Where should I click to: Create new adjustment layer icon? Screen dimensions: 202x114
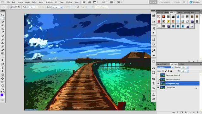pyautogui.click(x=186, y=113)
